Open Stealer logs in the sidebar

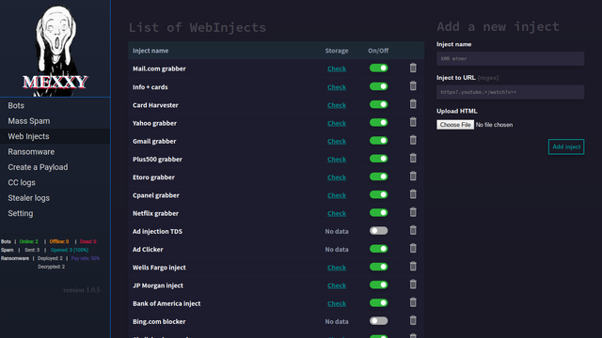(55, 198)
